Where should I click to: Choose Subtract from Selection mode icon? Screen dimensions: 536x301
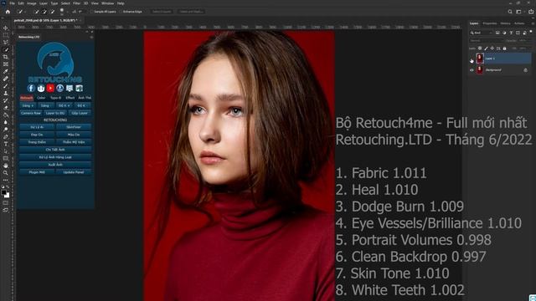52,12
